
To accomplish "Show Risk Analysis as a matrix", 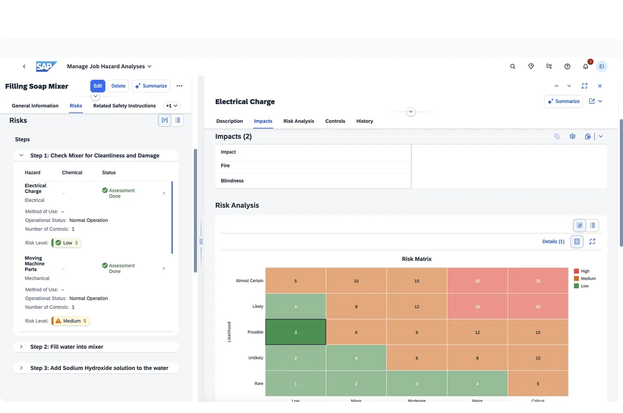I will 580,225.
